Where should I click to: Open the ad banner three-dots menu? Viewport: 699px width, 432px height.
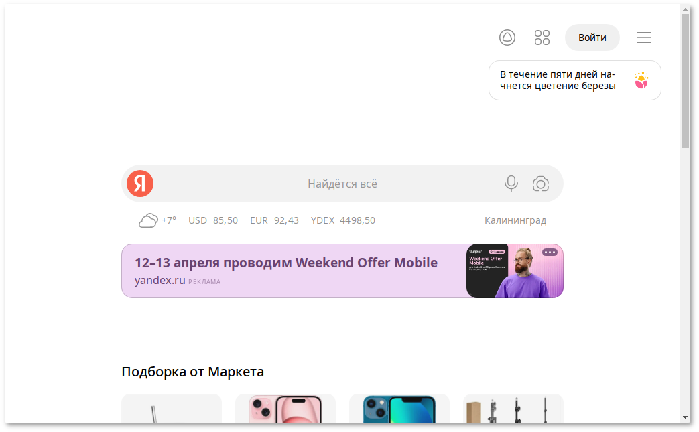point(550,253)
